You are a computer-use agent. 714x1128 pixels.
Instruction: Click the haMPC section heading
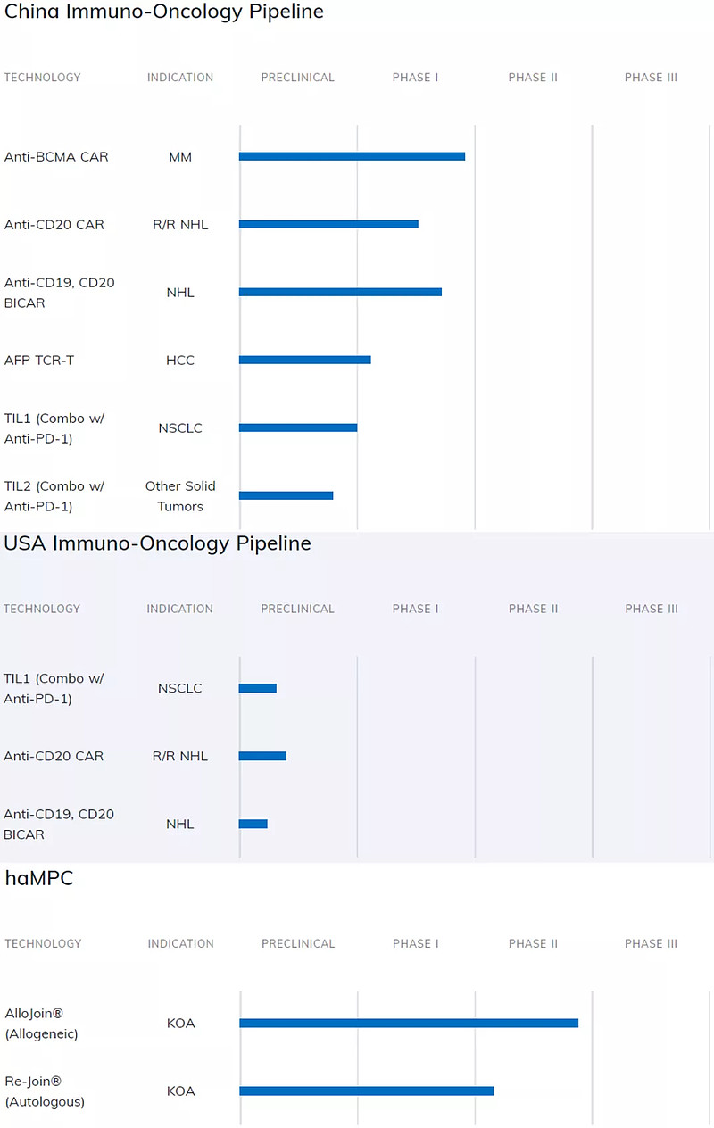pos(39,878)
